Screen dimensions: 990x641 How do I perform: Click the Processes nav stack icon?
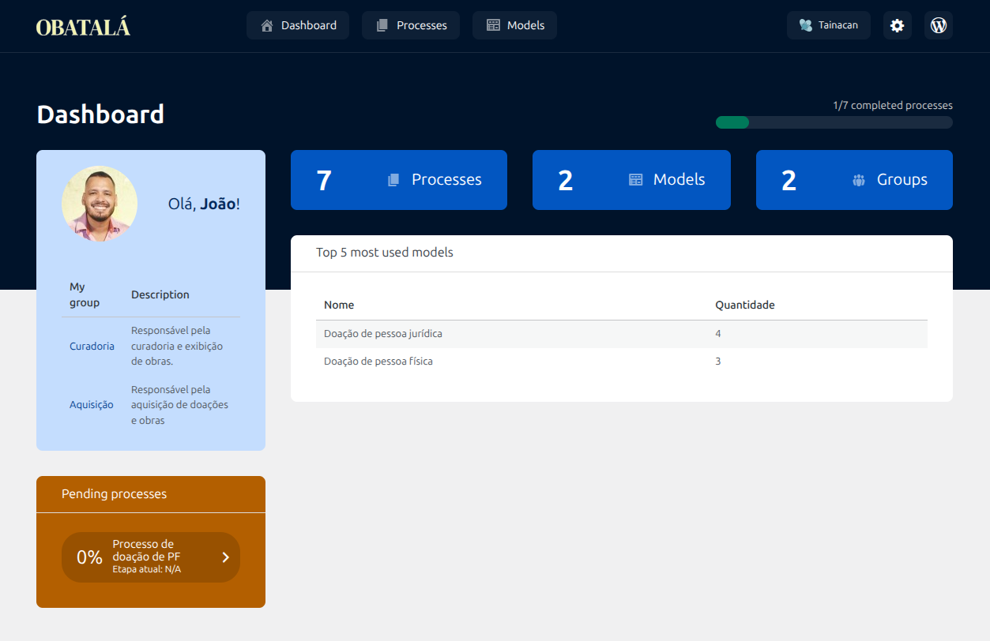[382, 25]
